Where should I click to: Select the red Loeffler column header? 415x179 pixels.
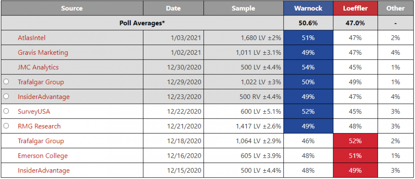(356, 8)
